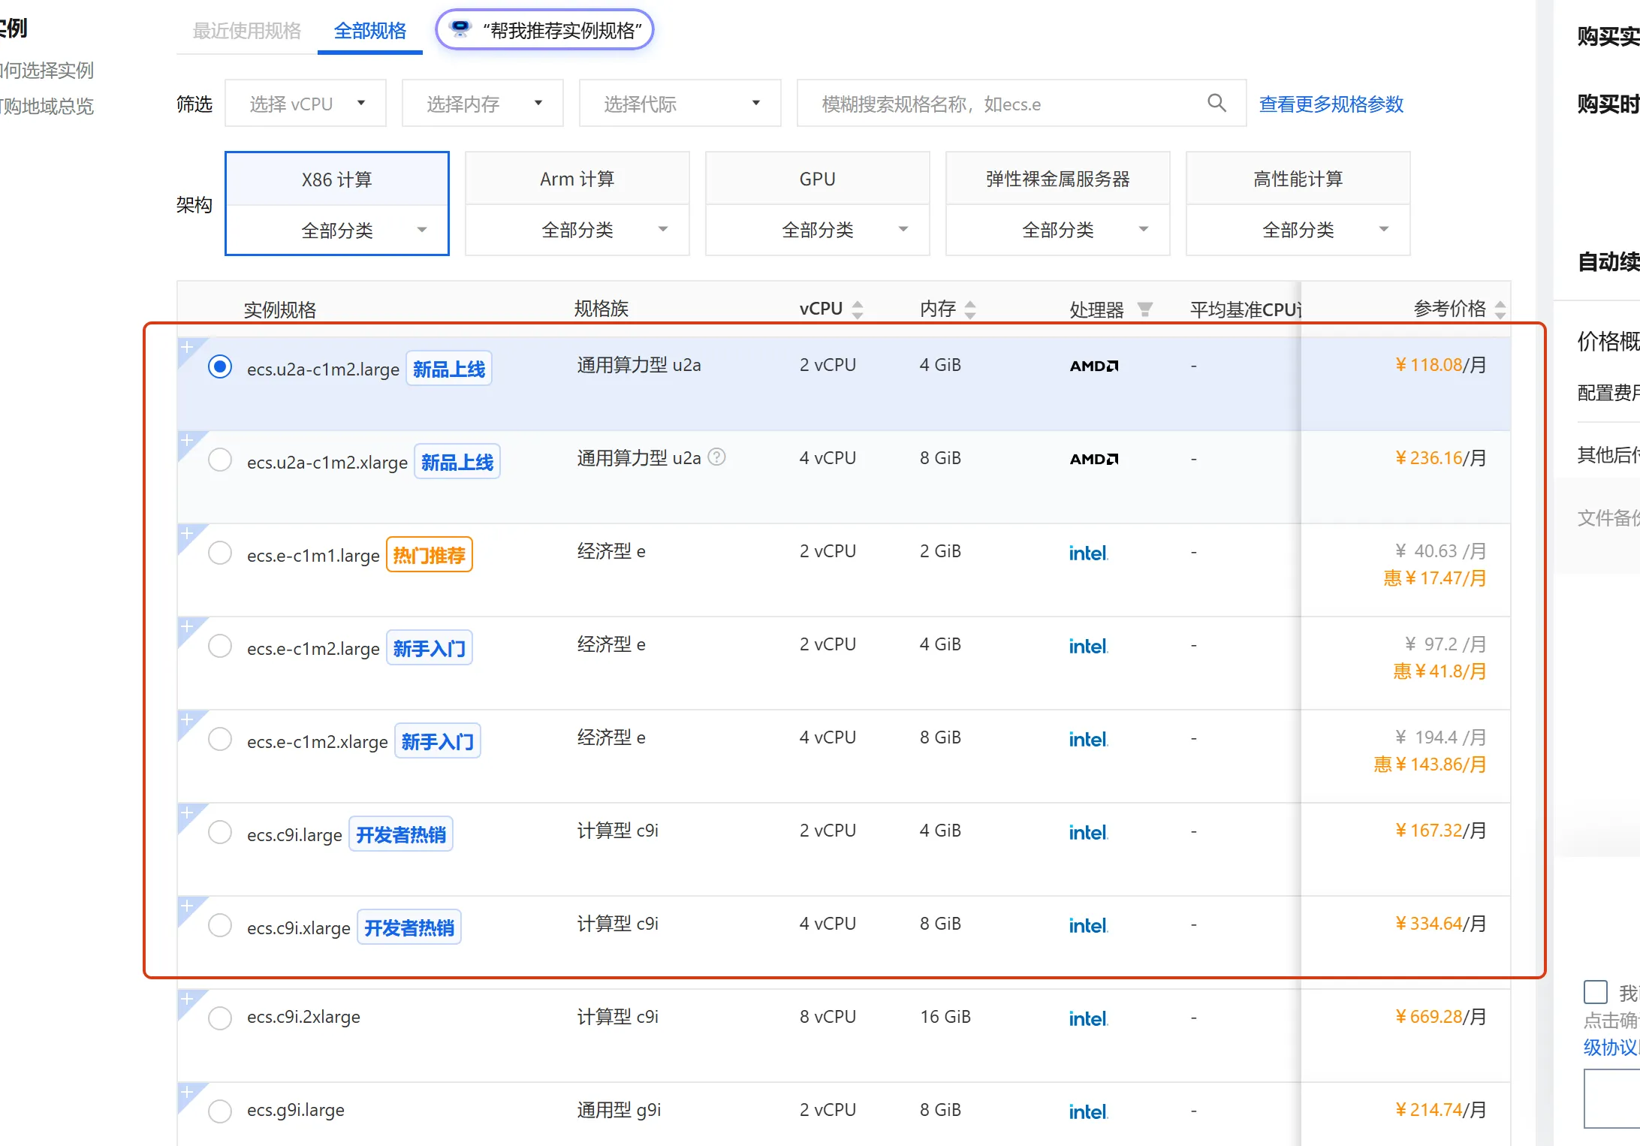Click AMD logo in ecs.u2a-c1m2.large row

click(1094, 366)
